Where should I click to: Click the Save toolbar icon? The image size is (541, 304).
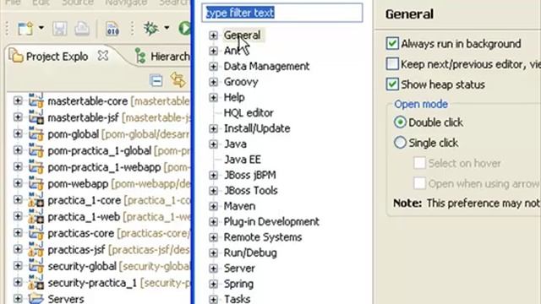59,29
